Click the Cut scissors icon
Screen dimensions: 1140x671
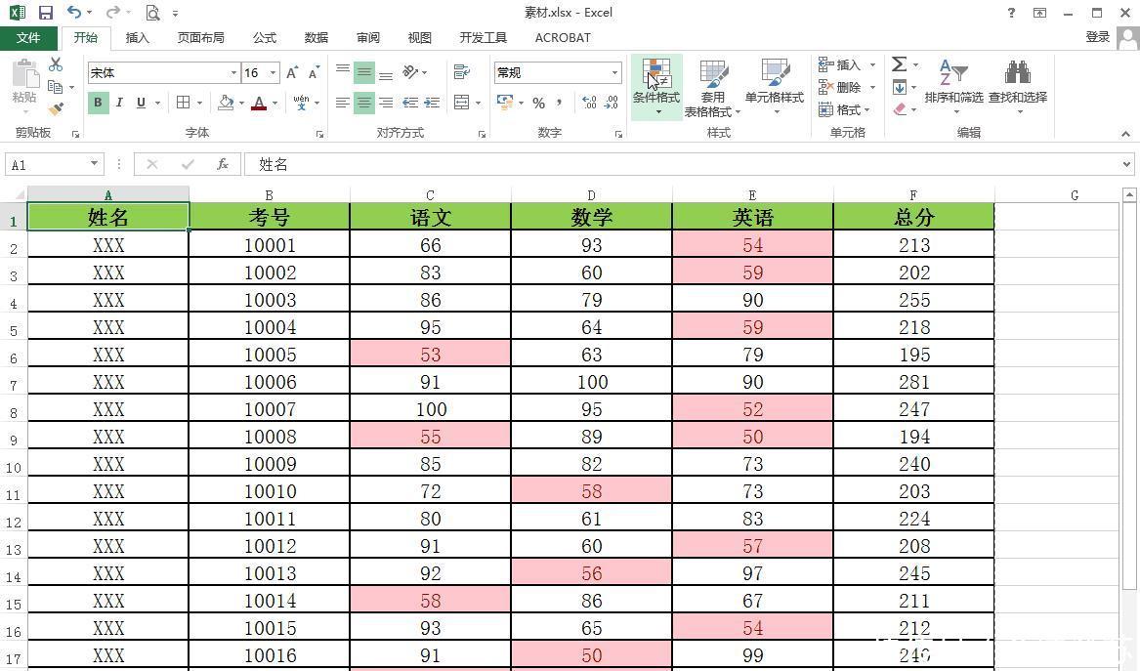[x=56, y=64]
